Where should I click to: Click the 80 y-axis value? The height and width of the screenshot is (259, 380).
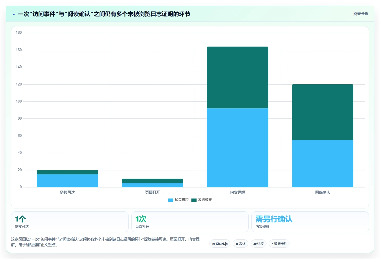click(20, 118)
